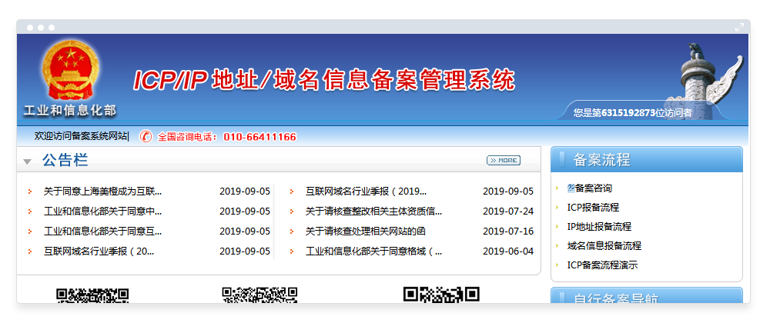Click the red telephone hotline icon

click(x=146, y=137)
